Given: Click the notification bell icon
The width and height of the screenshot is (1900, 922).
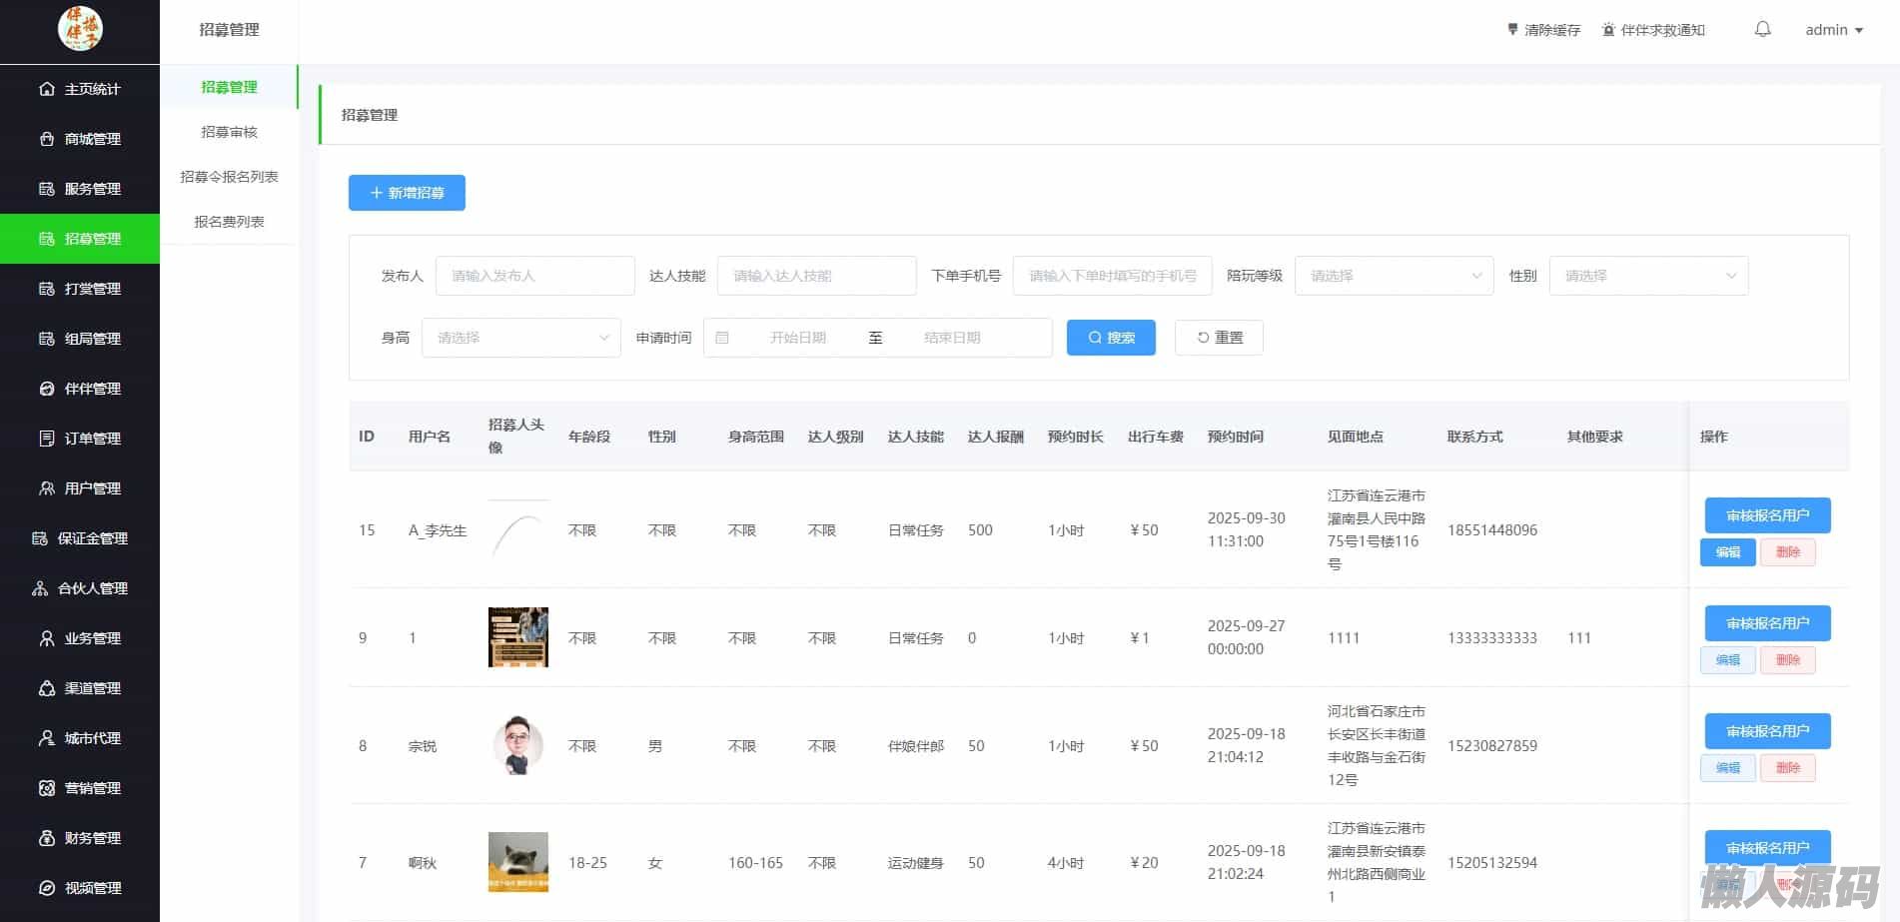Looking at the screenshot, I should pyautogui.click(x=1762, y=30).
